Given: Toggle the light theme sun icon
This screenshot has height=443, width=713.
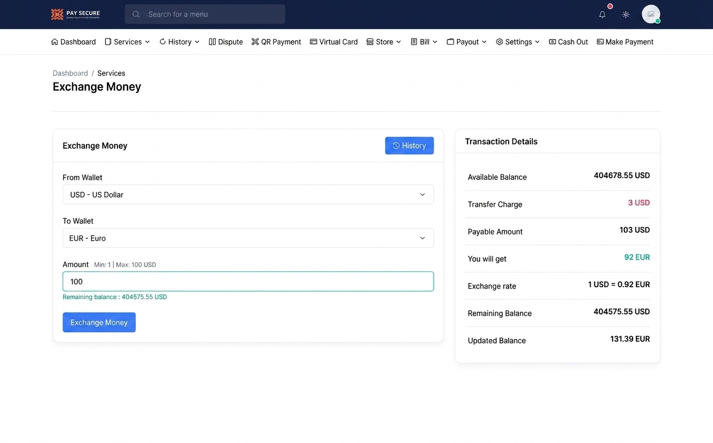Looking at the screenshot, I should 626,15.
